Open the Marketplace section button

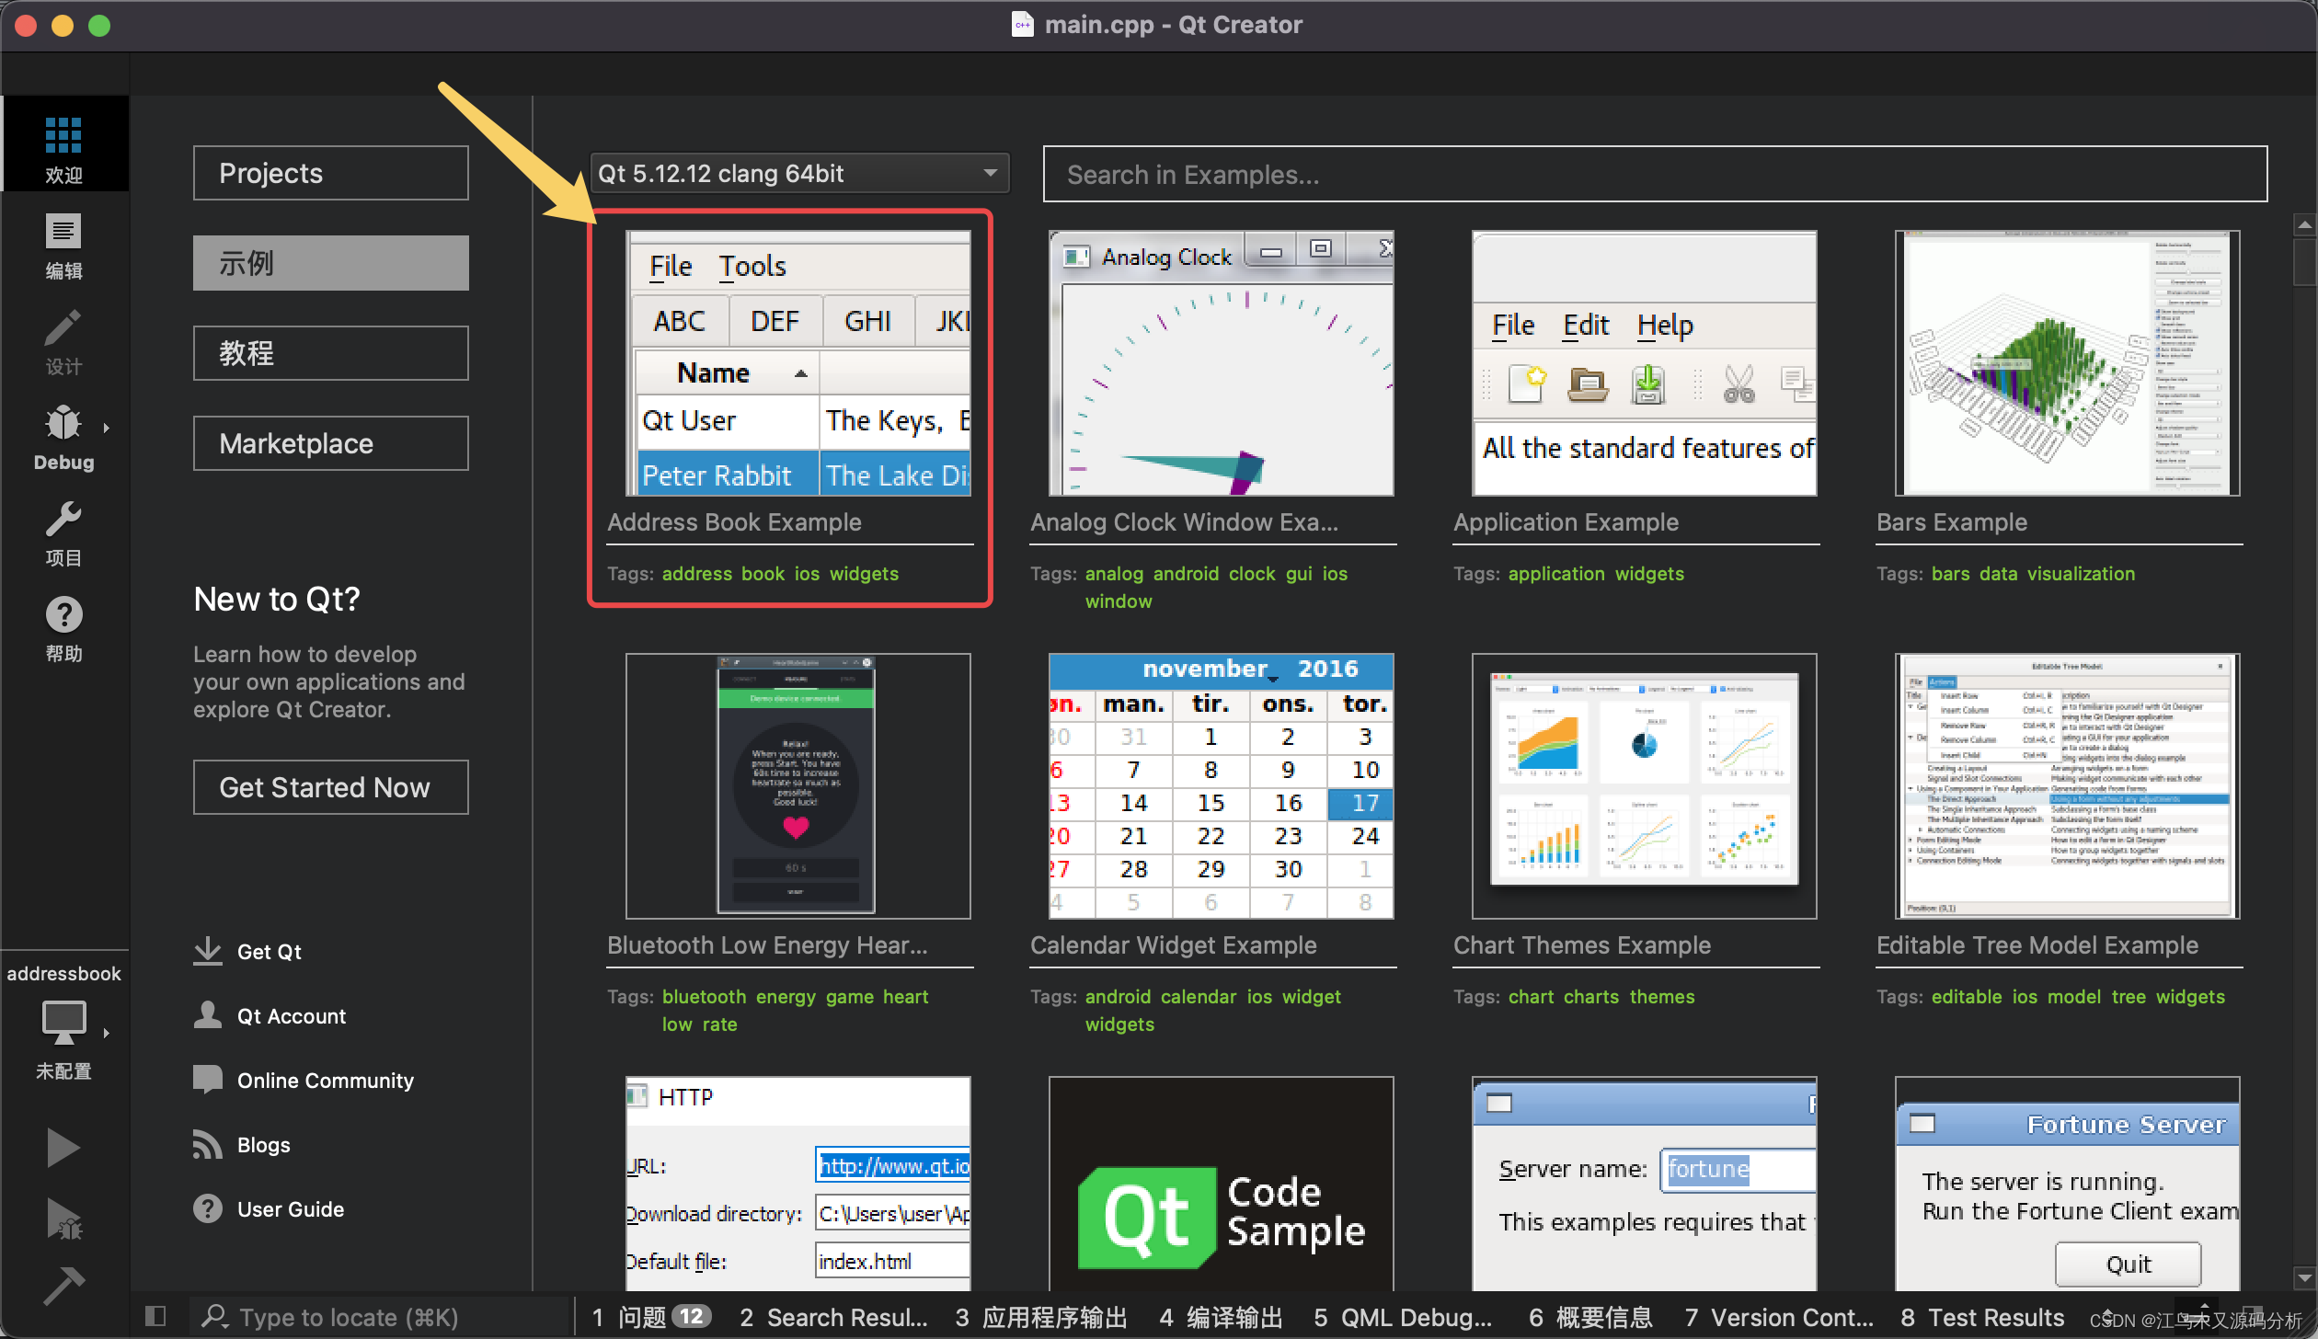point(330,443)
